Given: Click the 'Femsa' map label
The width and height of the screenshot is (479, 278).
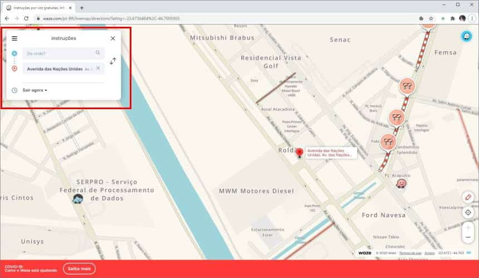Looking at the screenshot, I should click(x=446, y=52).
